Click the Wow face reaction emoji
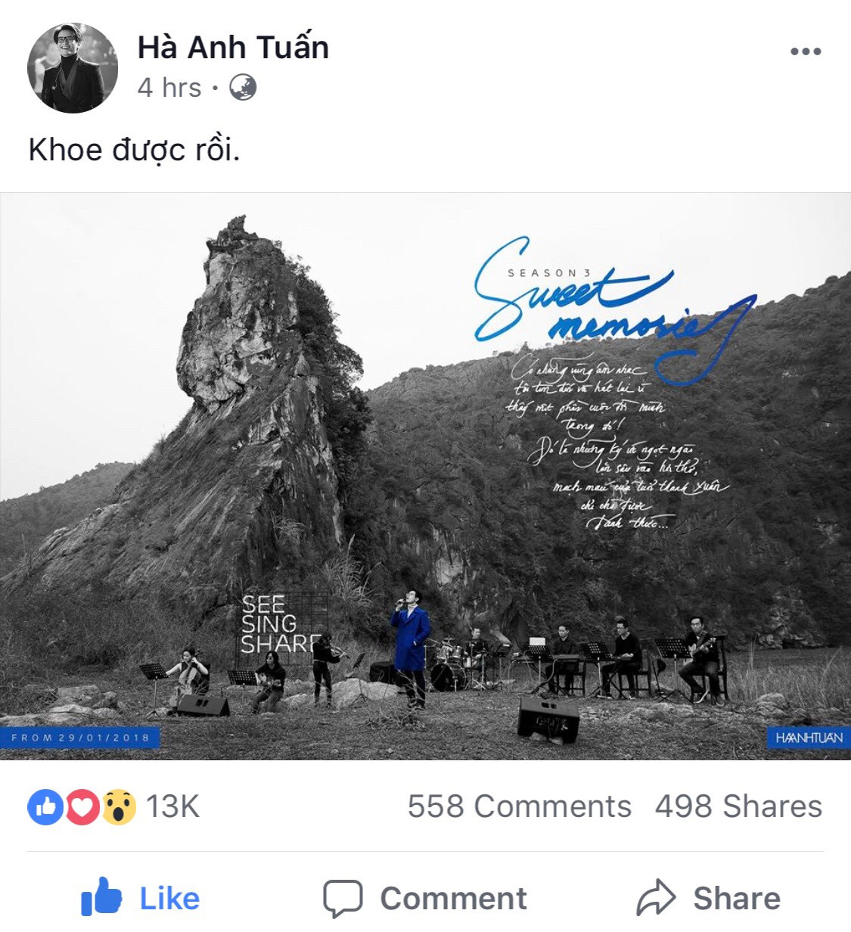Screen dimensions: 851x932 (119, 806)
